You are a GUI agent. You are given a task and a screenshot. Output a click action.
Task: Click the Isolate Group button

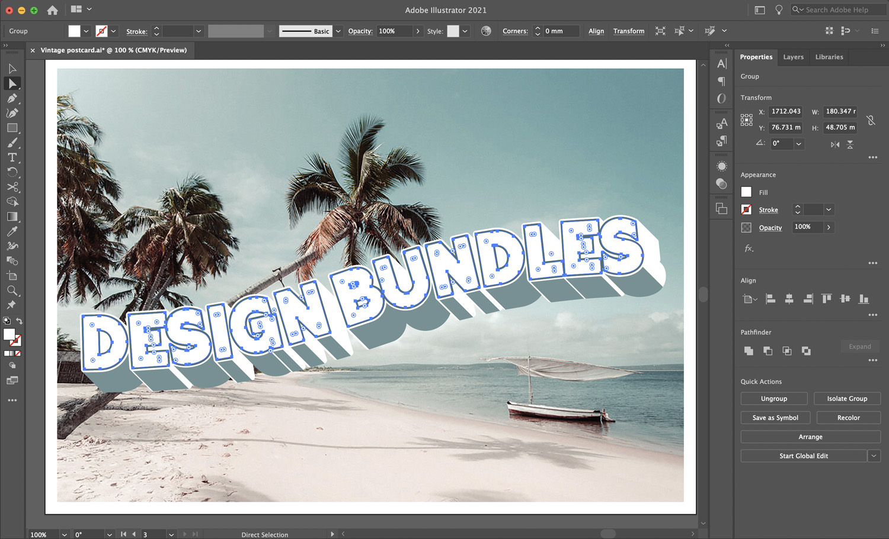(x=847, y=399)
